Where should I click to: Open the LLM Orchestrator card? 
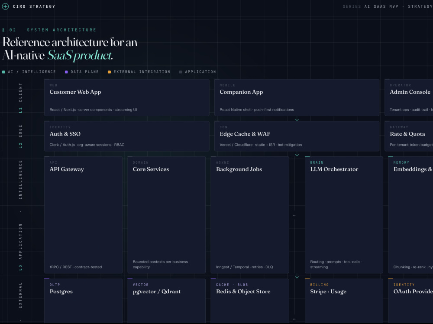tap(344, 215)
